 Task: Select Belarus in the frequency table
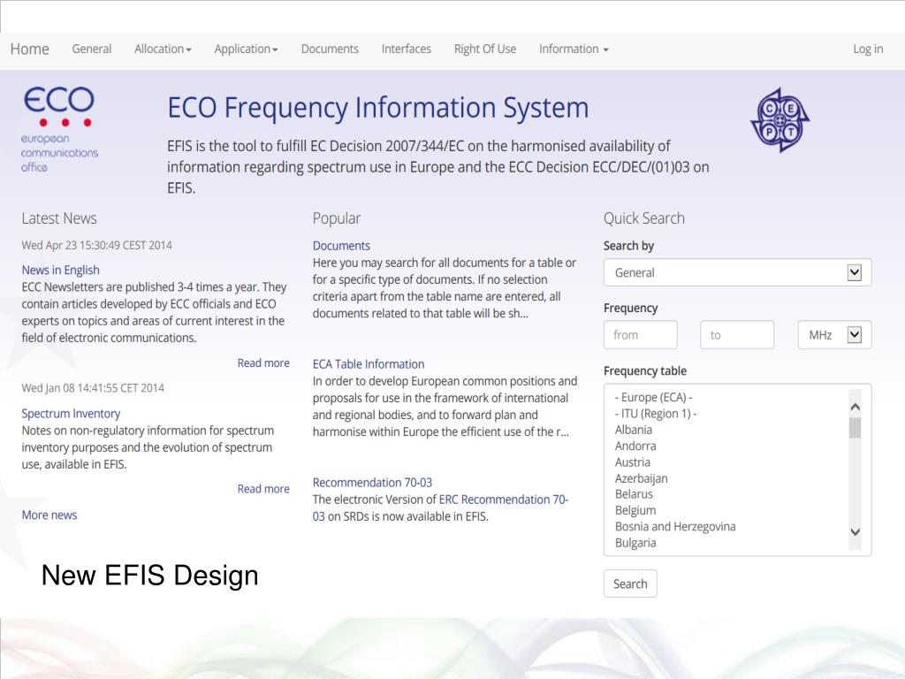(x=634, y=494)
